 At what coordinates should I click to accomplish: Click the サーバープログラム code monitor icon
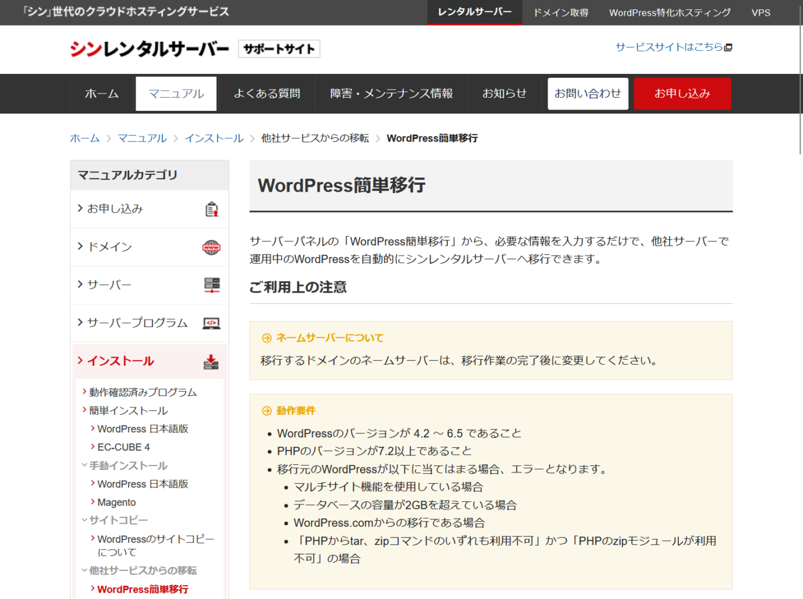coord(211,323)
